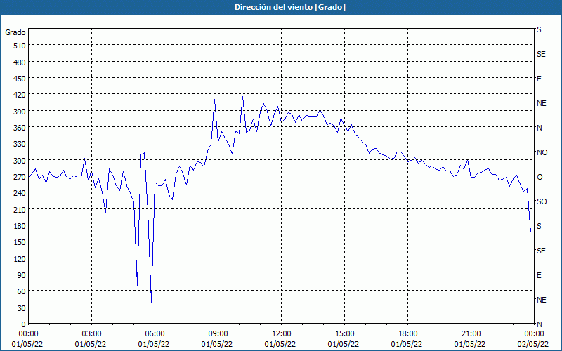Click the 'SE' compass label beside the 480 gridline

(x=541, y=54)
